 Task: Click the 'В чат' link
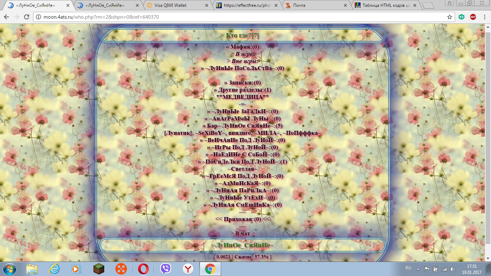click(x=243, y=234)
